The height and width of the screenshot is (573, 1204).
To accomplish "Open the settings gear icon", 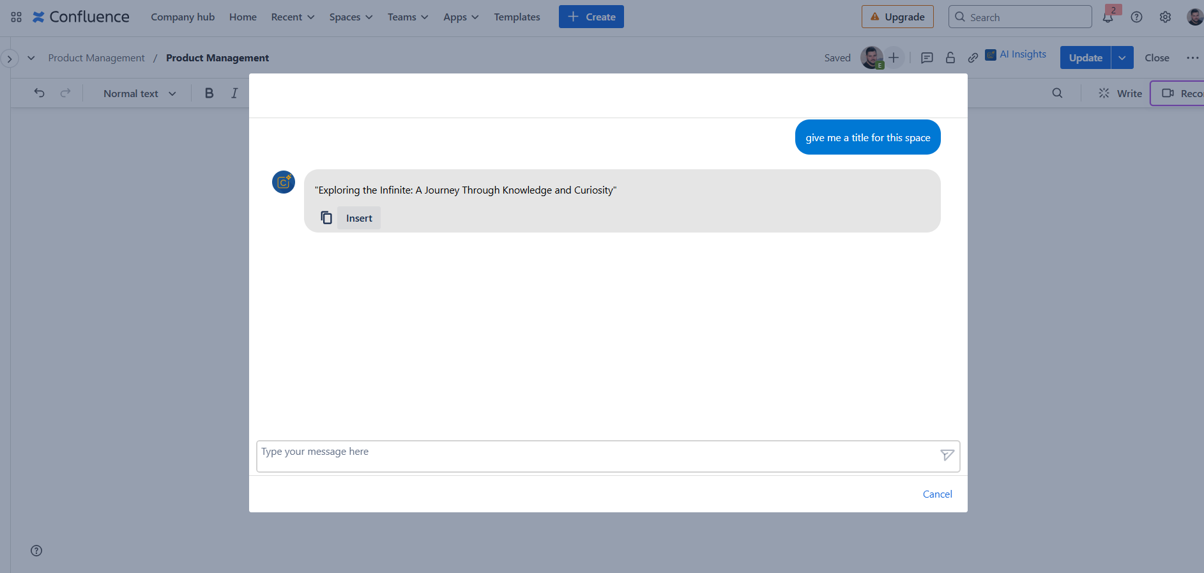I will (1165, 17).
